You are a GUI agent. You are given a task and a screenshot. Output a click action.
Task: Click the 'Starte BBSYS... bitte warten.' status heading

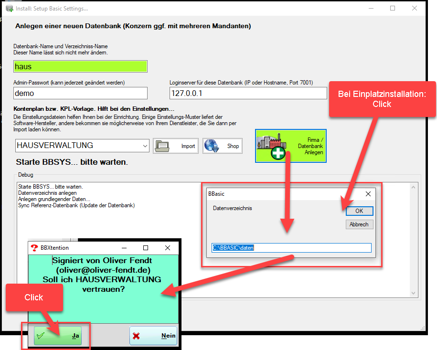pos(72,162)
